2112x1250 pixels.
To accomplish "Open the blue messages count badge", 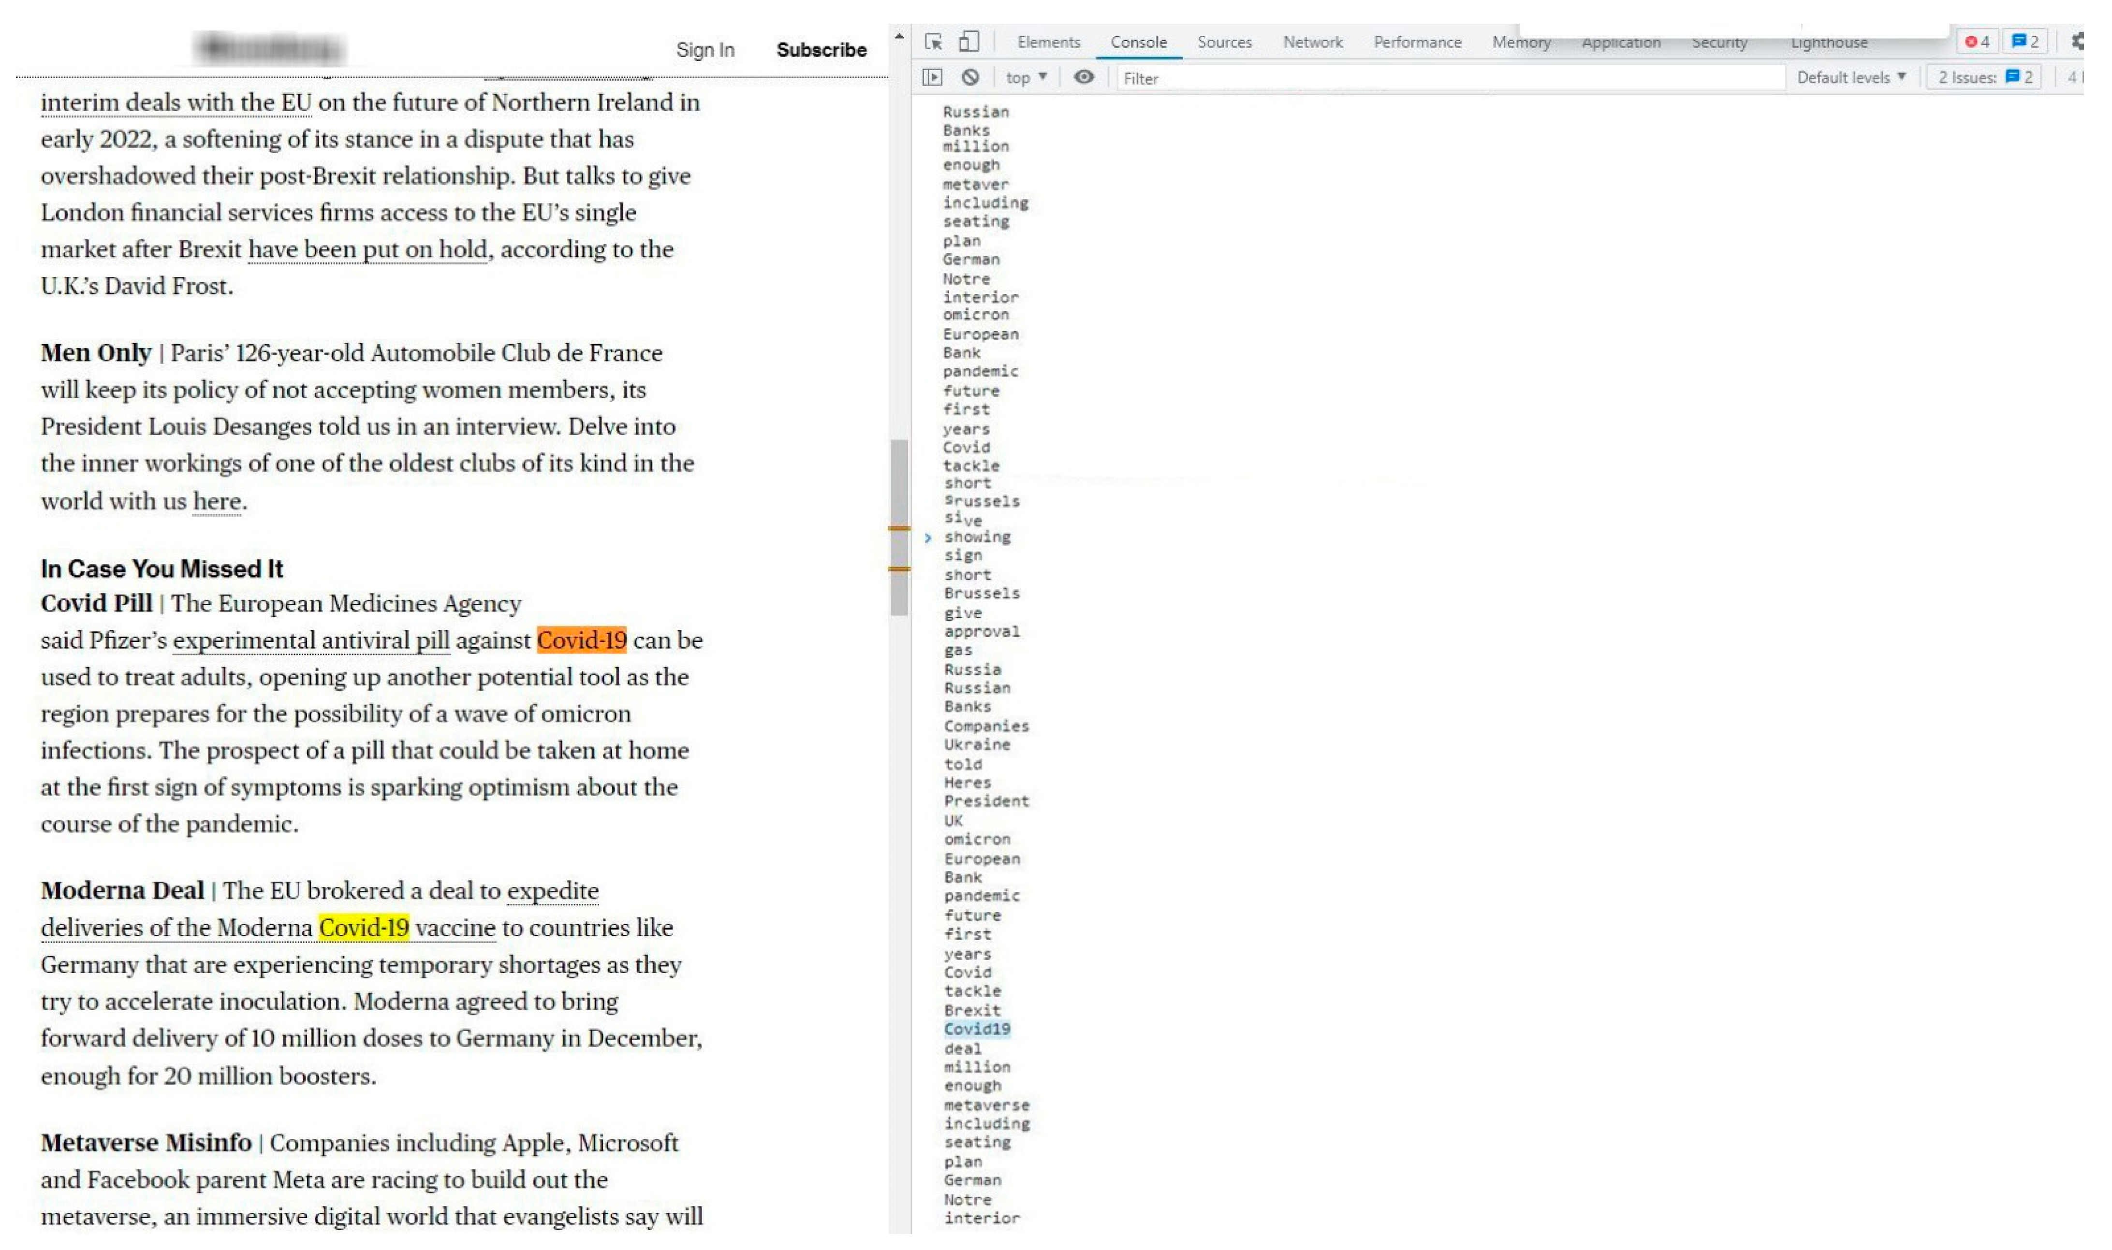I will 2025,41.
